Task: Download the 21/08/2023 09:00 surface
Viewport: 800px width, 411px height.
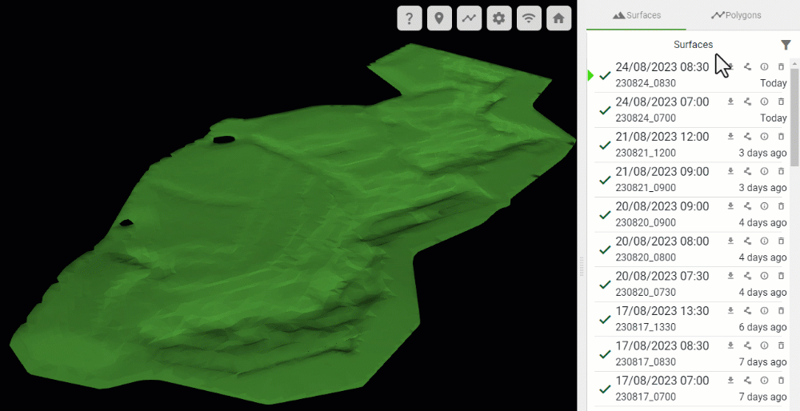Action: [x=730, y=171]
